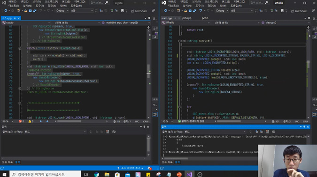Click settings gear above crypto editor

[x=149, y=18]
